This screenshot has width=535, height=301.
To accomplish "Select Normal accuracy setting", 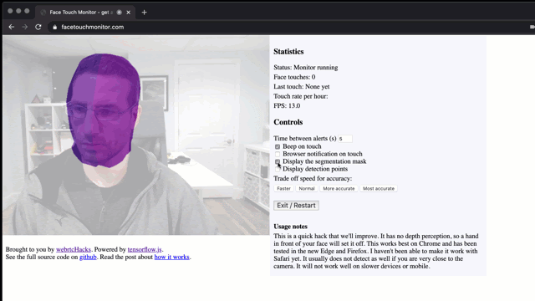I will pos(307,188).
